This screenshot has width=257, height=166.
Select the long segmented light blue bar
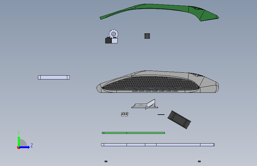coord(158,145)
